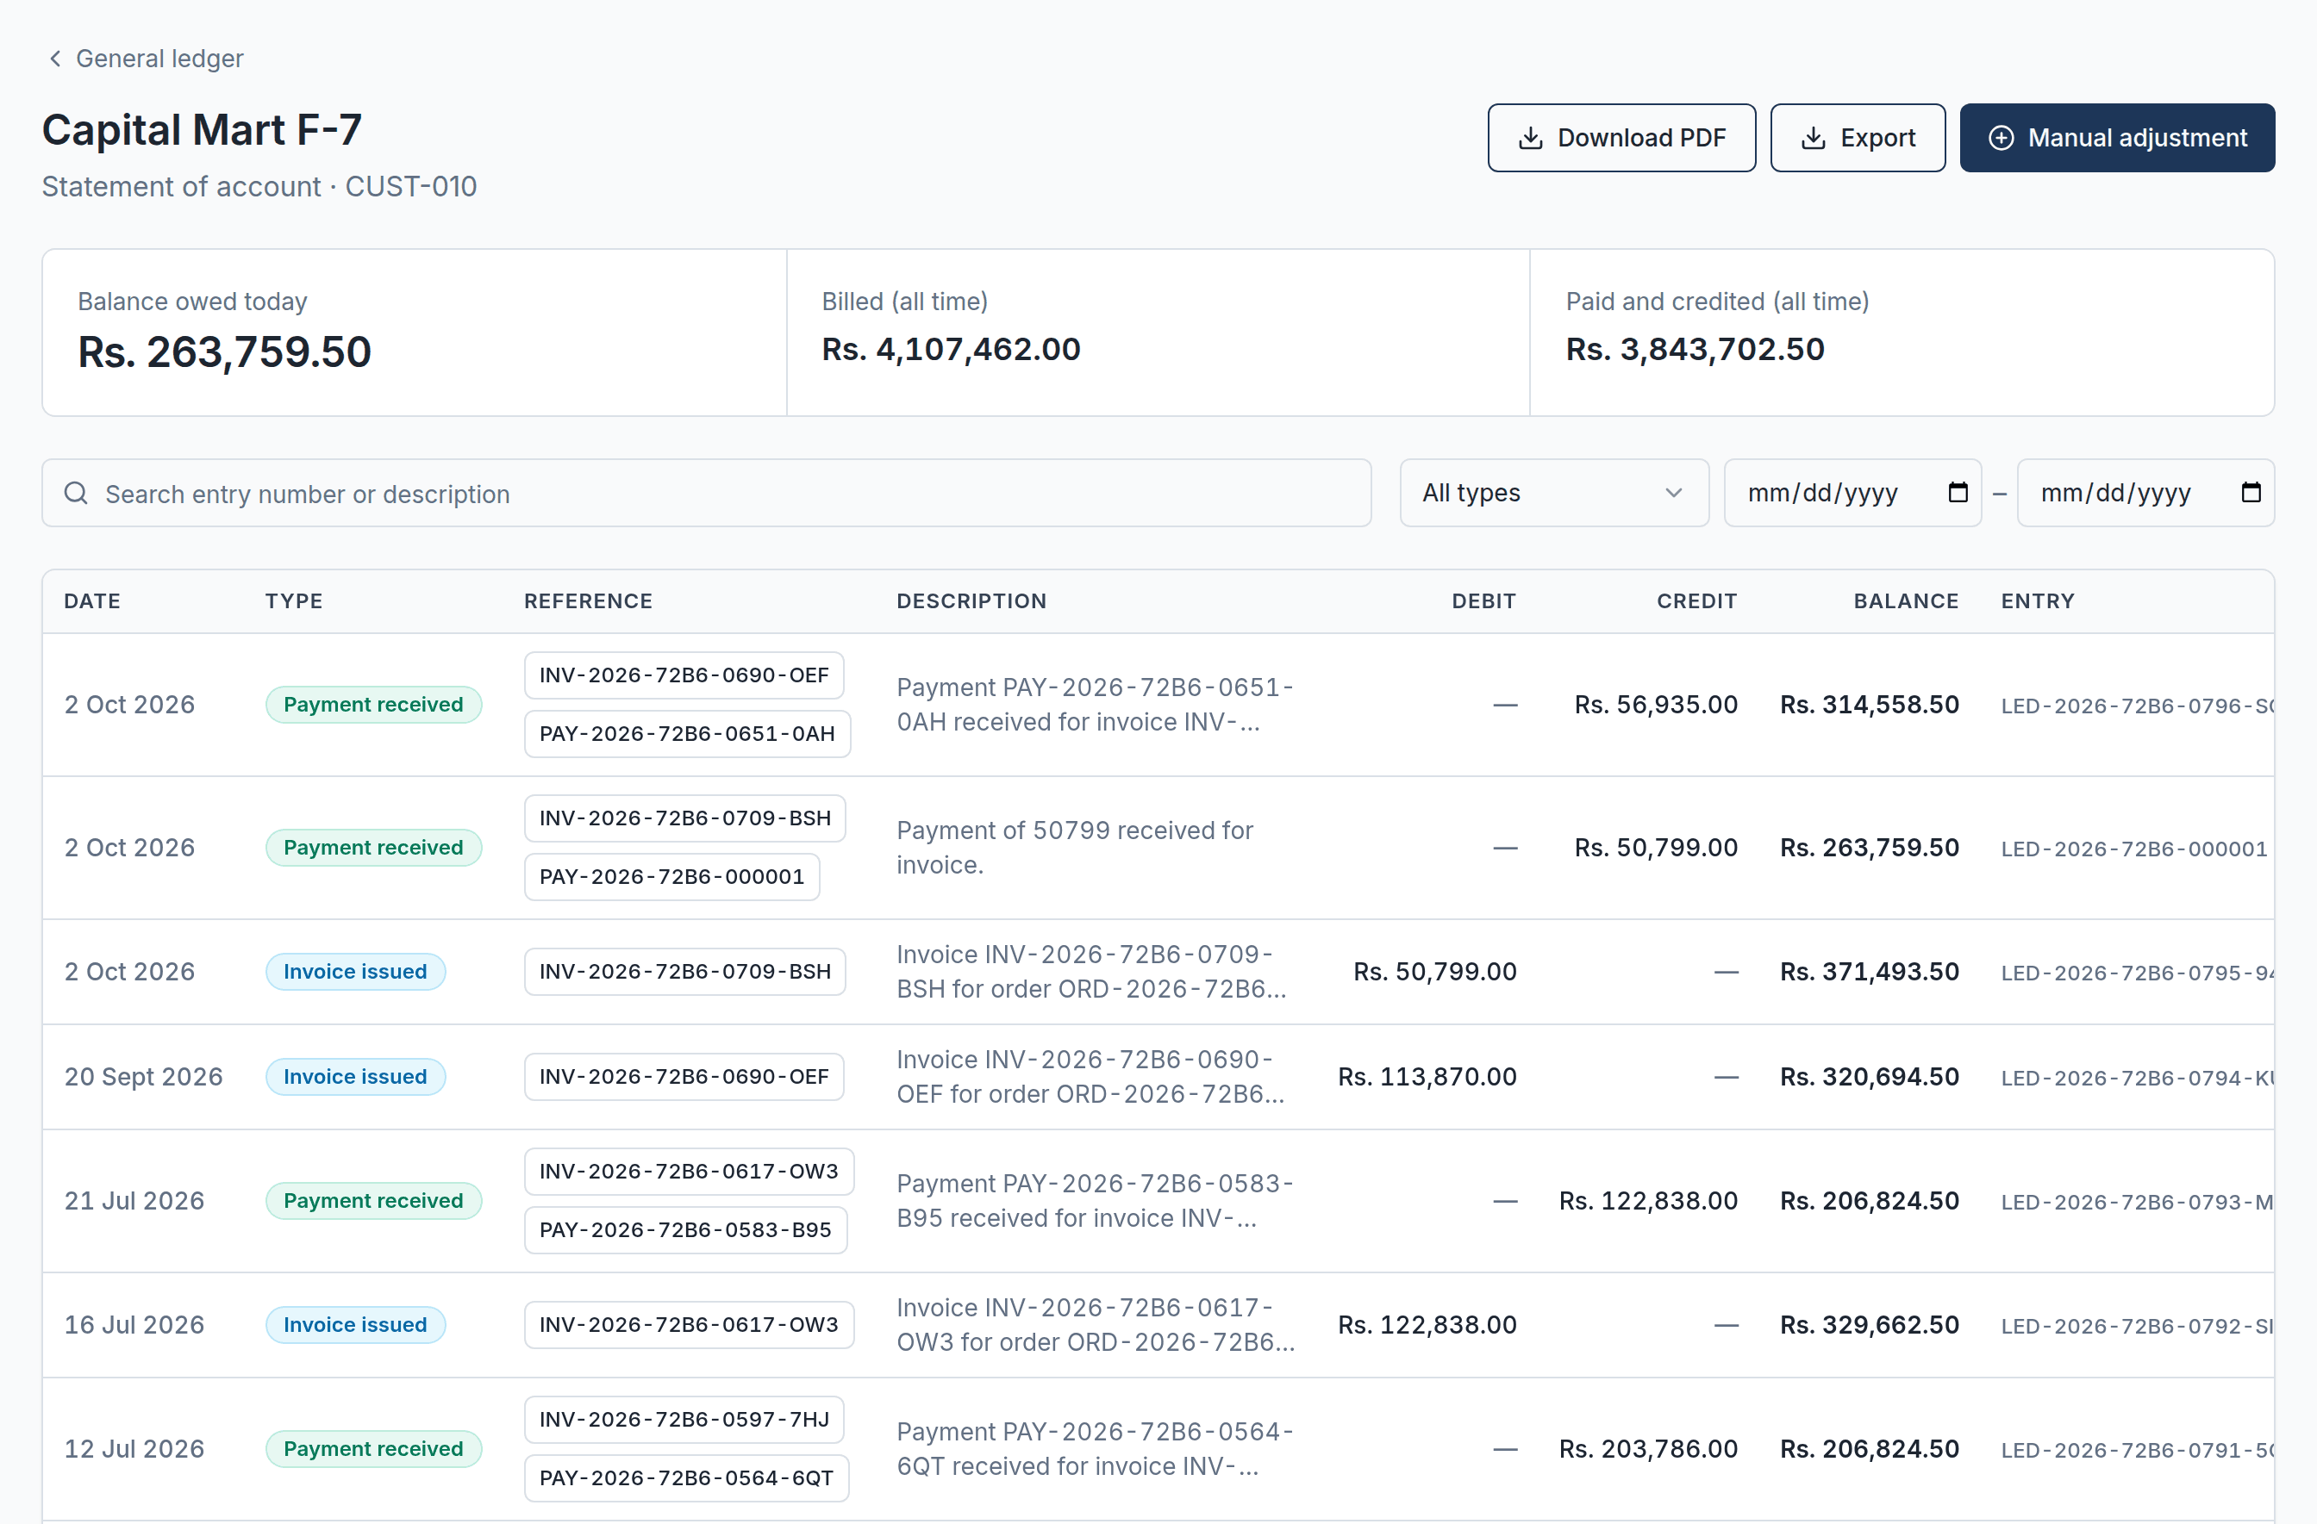Go back to General ledger

(x=146, y=59)
